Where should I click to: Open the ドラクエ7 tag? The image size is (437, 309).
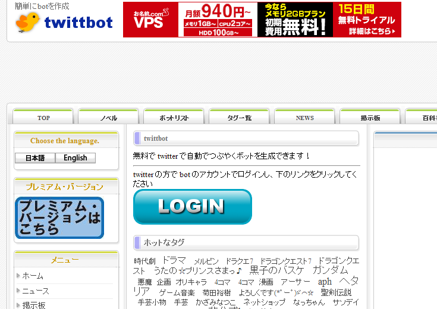point(239,261)
